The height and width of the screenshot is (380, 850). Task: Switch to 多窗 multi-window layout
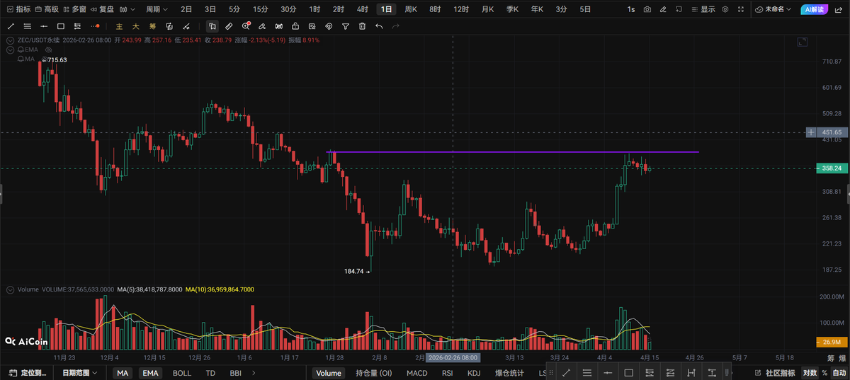click(x=74, y=9)
